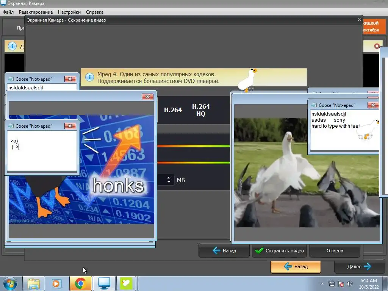
Task: Click the honks meme image
Action: coord(81,169)
